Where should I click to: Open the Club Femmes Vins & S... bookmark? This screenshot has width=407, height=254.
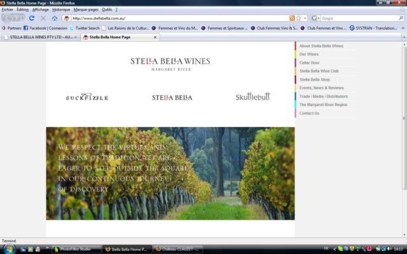pyautogui.click(x=274, y=28)
